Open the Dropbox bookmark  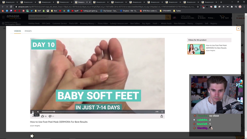point(129,11)
